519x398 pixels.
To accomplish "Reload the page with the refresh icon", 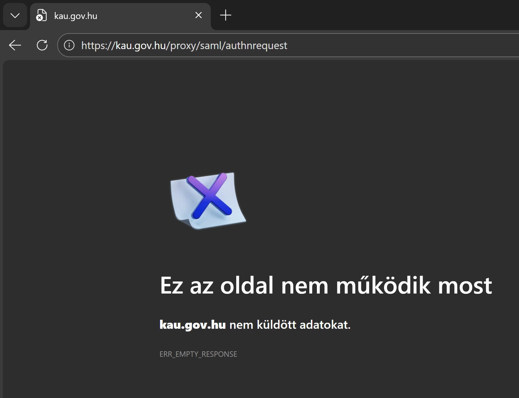I will (x=42, y=45).
